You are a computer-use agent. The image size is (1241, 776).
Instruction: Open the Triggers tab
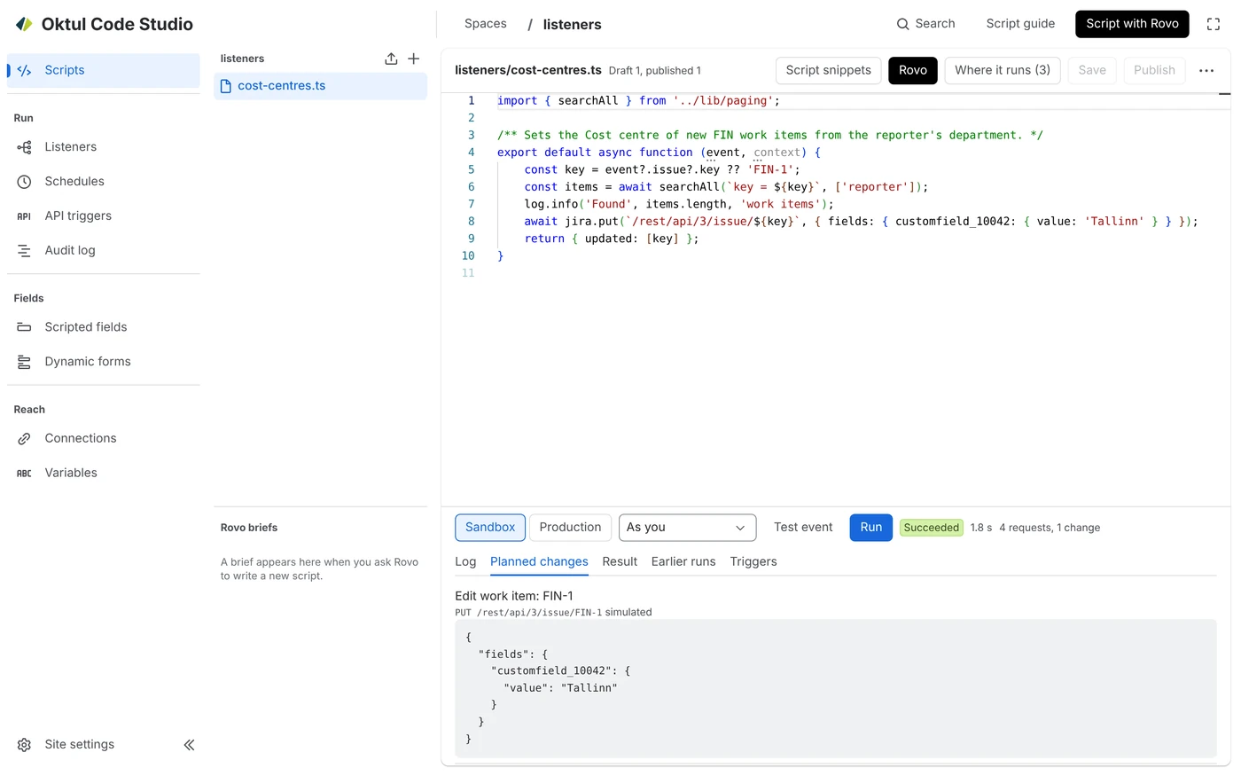(x=753, y=562)
